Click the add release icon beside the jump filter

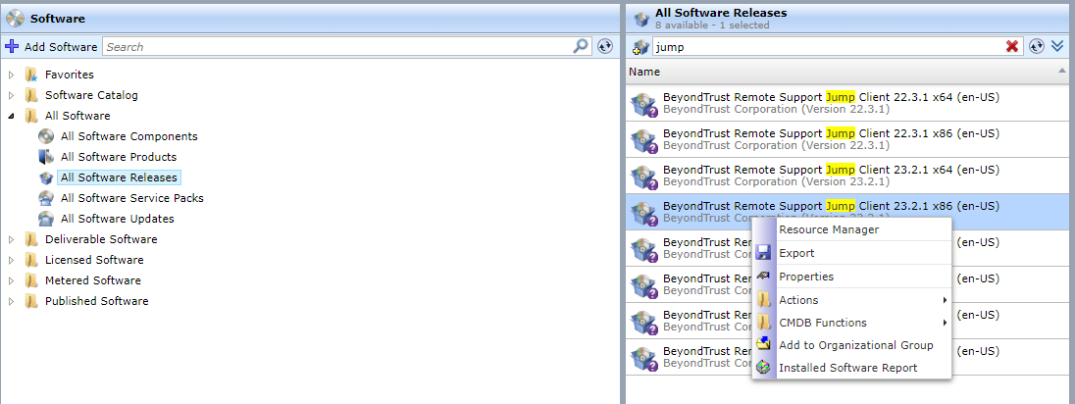pos(640,47)
